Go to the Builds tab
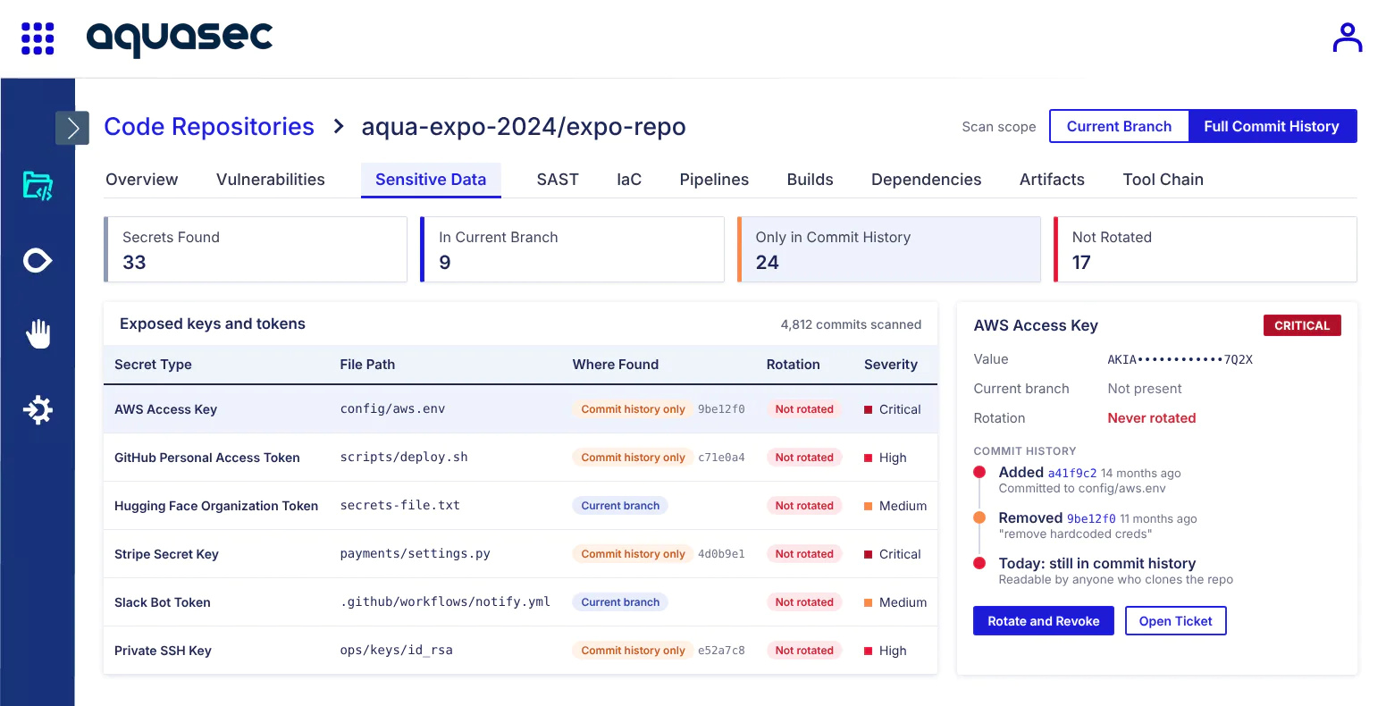The image size is (1386, 706). point(810,180)
